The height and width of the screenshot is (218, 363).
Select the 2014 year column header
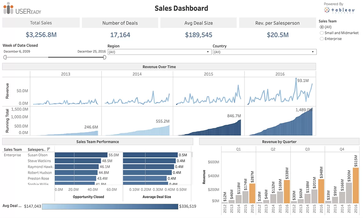click(x=137, y=74)
